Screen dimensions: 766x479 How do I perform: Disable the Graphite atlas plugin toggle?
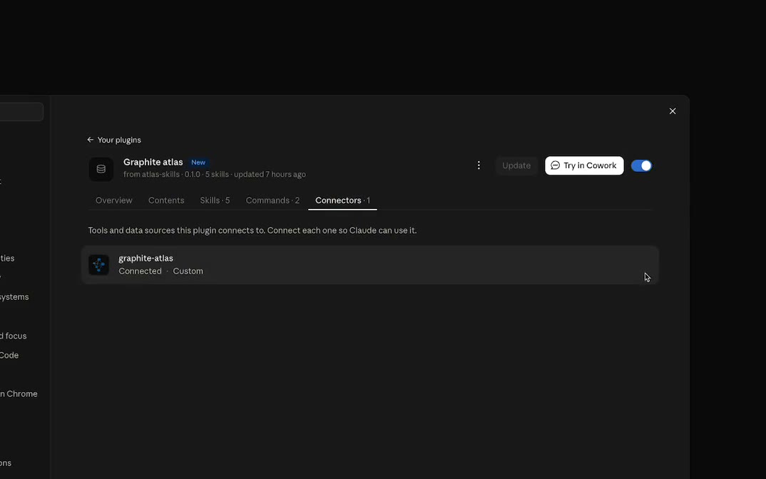pyautogui.click(x=641, y=165)
